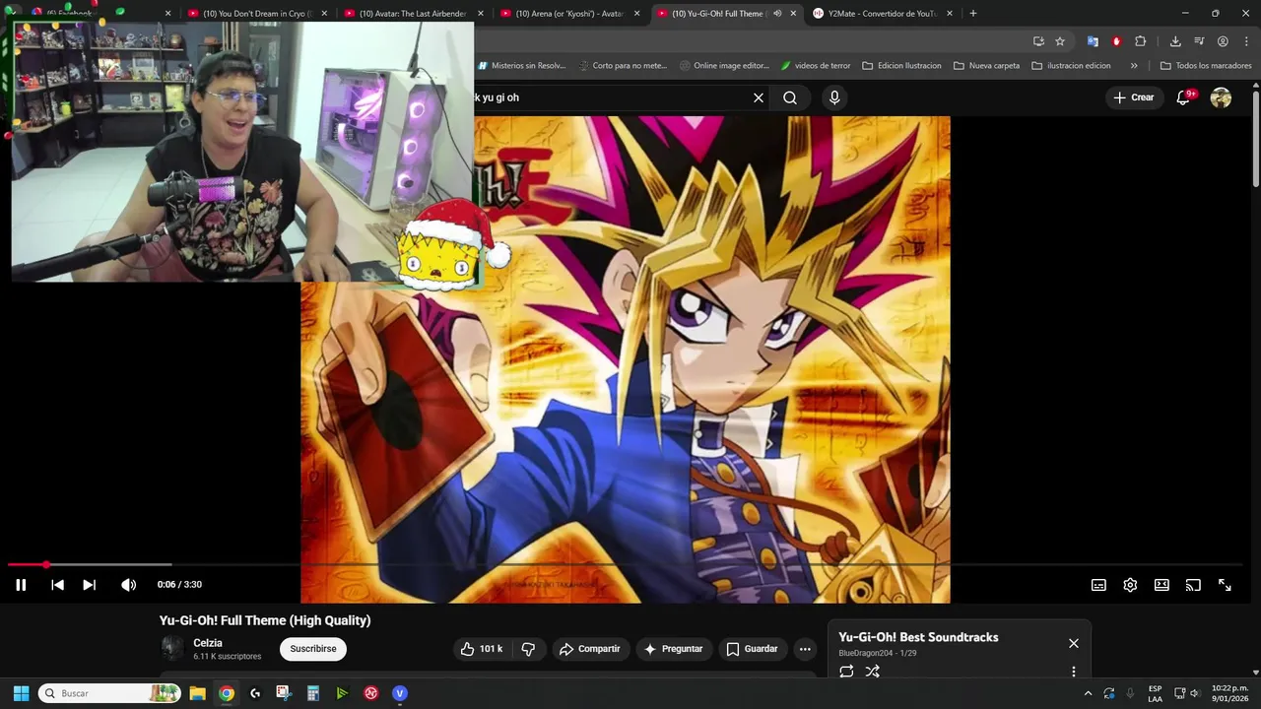Open the videos de terror bookmark
This screenshot has height=709, width=1261.
pos(815,66)
